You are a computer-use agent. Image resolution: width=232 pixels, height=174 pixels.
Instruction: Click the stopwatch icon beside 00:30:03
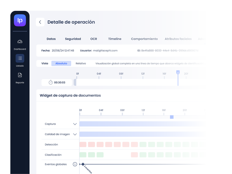click(51, 82)
